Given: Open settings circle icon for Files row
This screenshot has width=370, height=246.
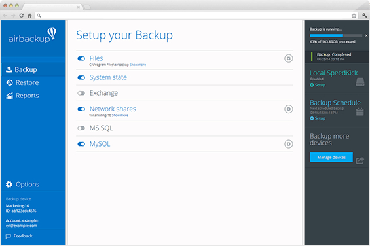Looking at the screenshot, I should 288,58.
